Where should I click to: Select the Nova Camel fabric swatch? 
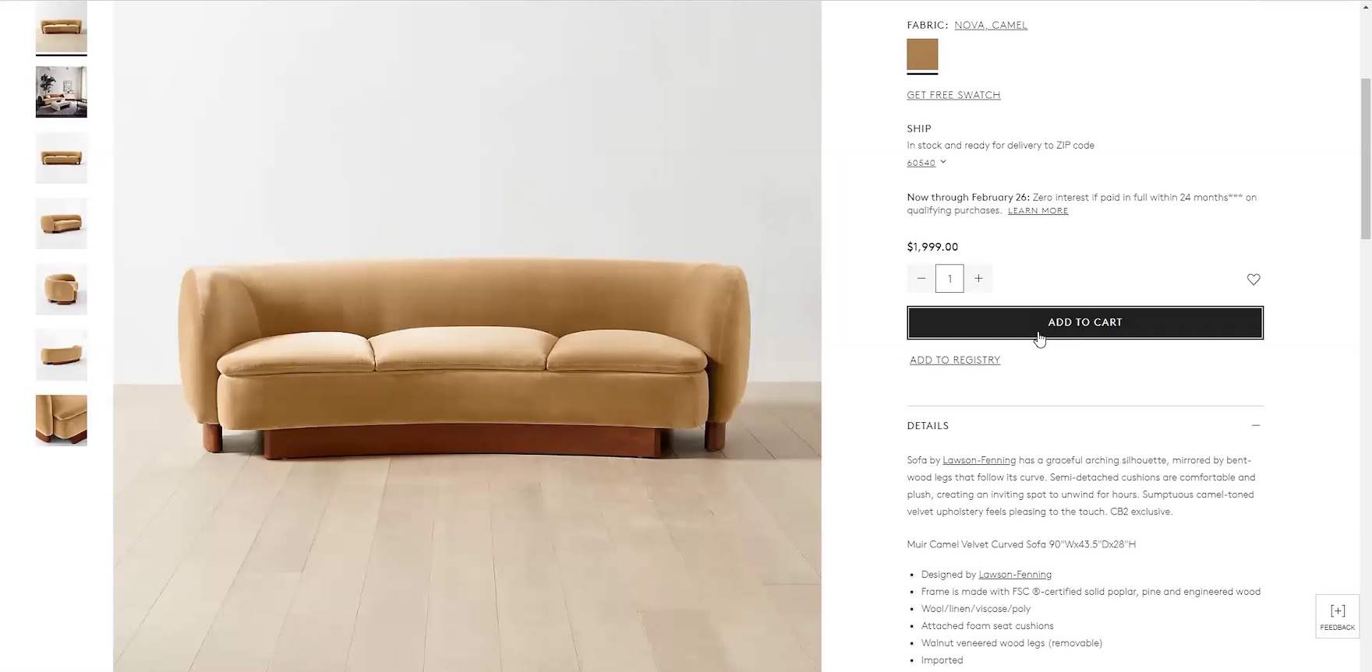pos(922,55)
